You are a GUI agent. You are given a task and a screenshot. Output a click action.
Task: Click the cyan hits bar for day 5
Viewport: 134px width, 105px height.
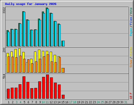(x=24, y=29)
